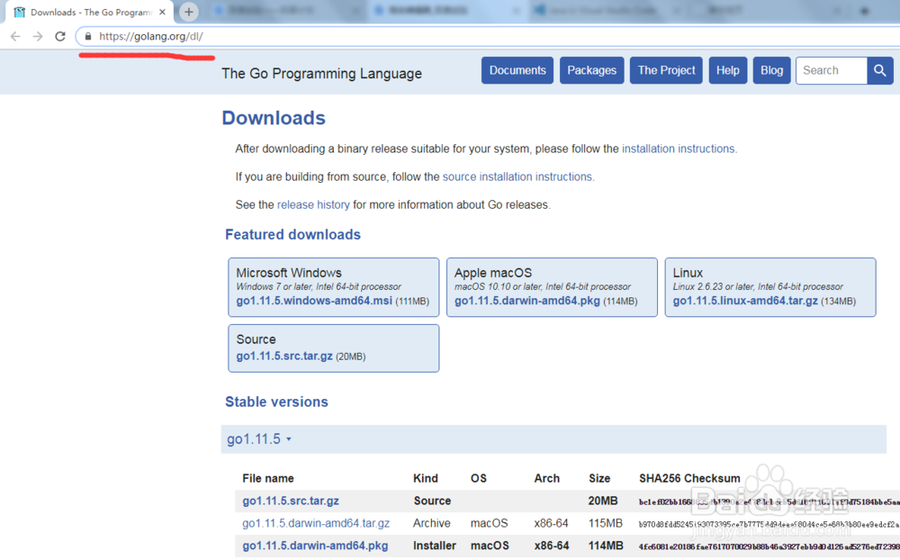Click the 115MB size cell

[605, 523]
